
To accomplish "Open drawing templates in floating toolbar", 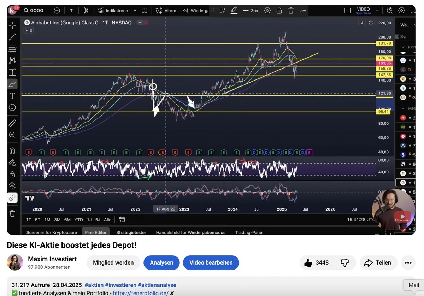I will pos(222,11).
